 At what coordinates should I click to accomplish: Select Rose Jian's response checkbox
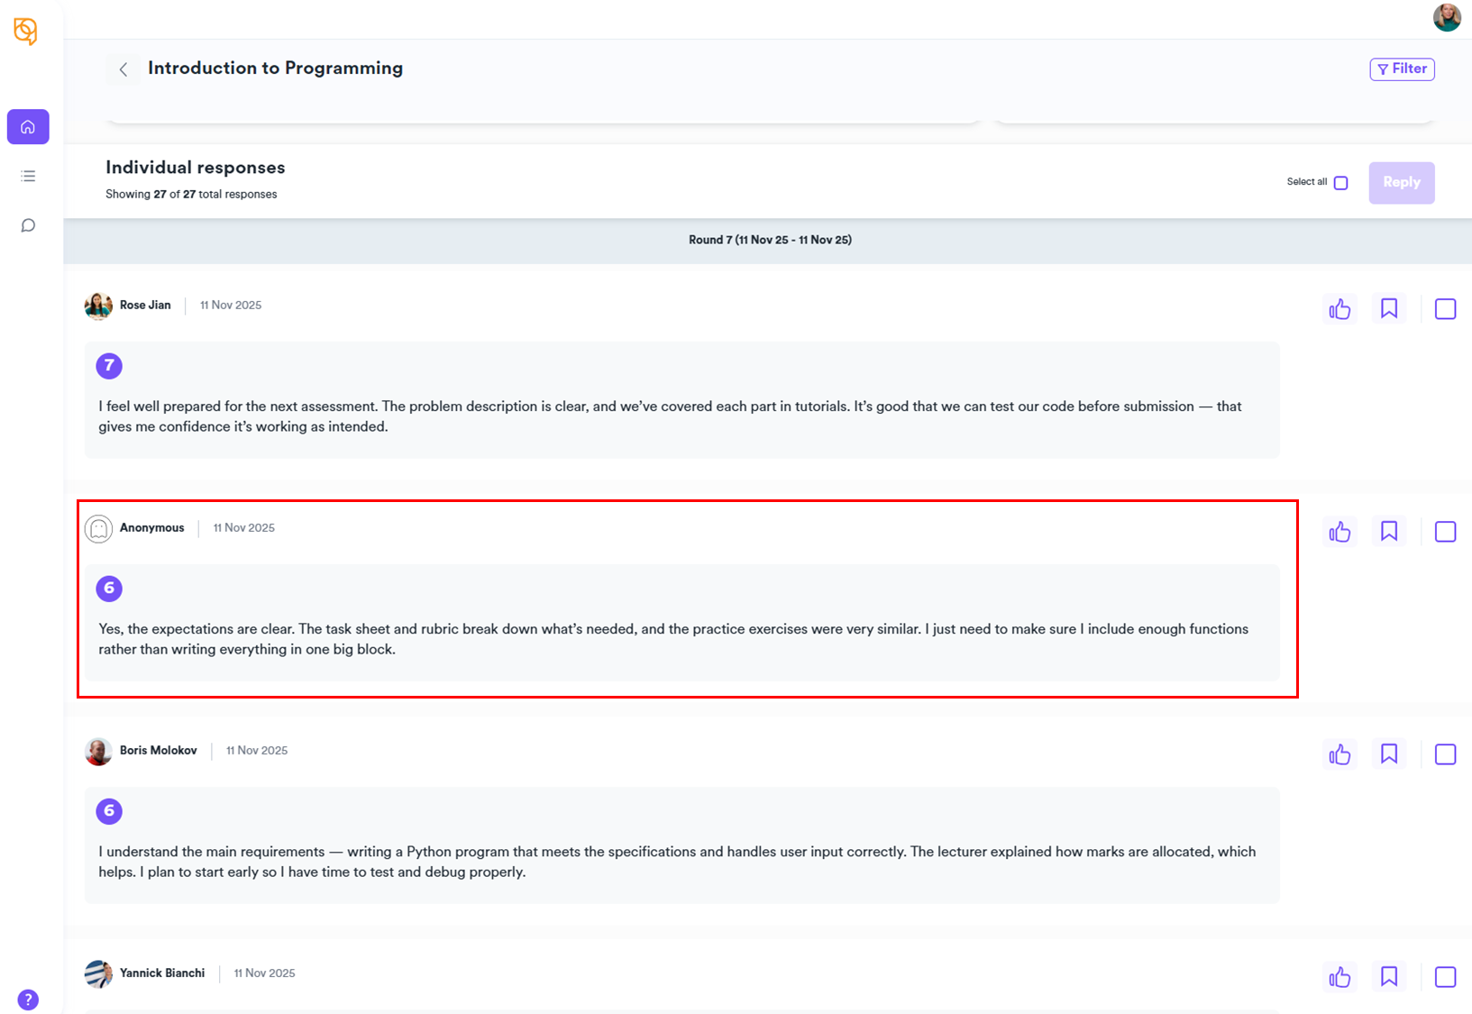1445,309
